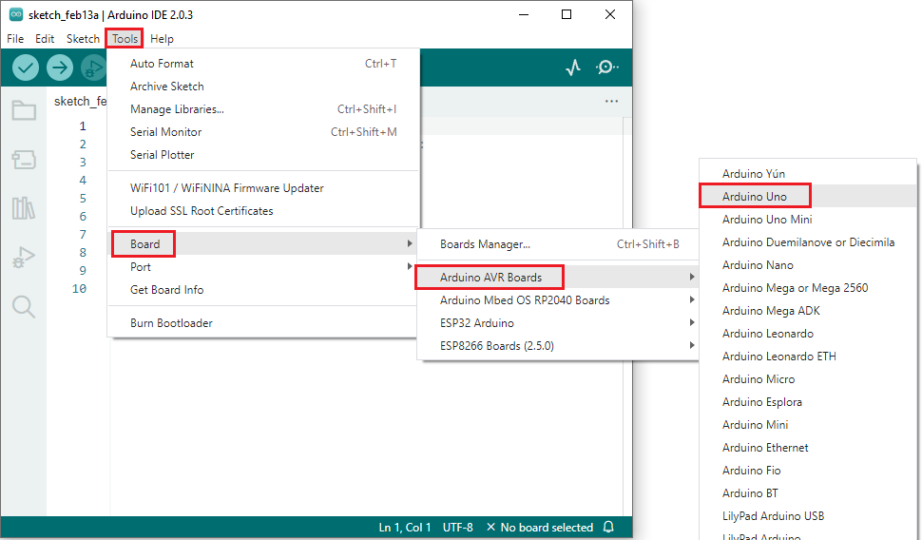Select Arduino Esplora board
This screenshot has height=540, width=922.
[809, 402]
